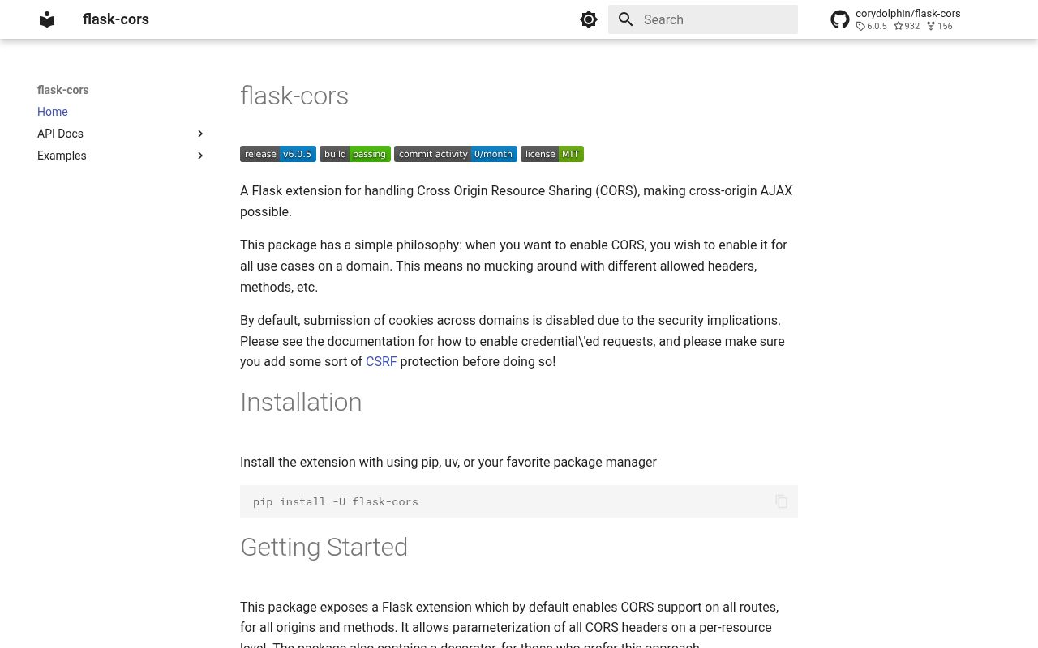This screenshot has width=1038, height=648.
Task: Click the release v6.0.5 badge
Action: [x=278, y=154]
